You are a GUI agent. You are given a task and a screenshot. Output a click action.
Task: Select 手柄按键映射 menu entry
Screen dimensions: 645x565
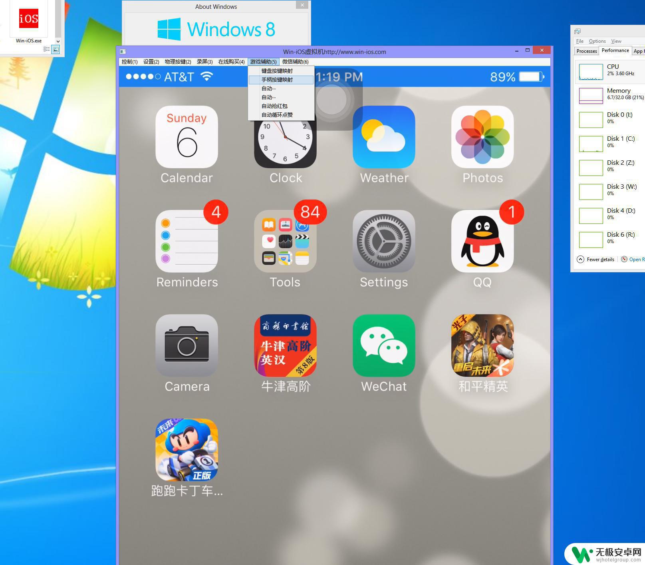pyautogui.click(x=281, y=80)
